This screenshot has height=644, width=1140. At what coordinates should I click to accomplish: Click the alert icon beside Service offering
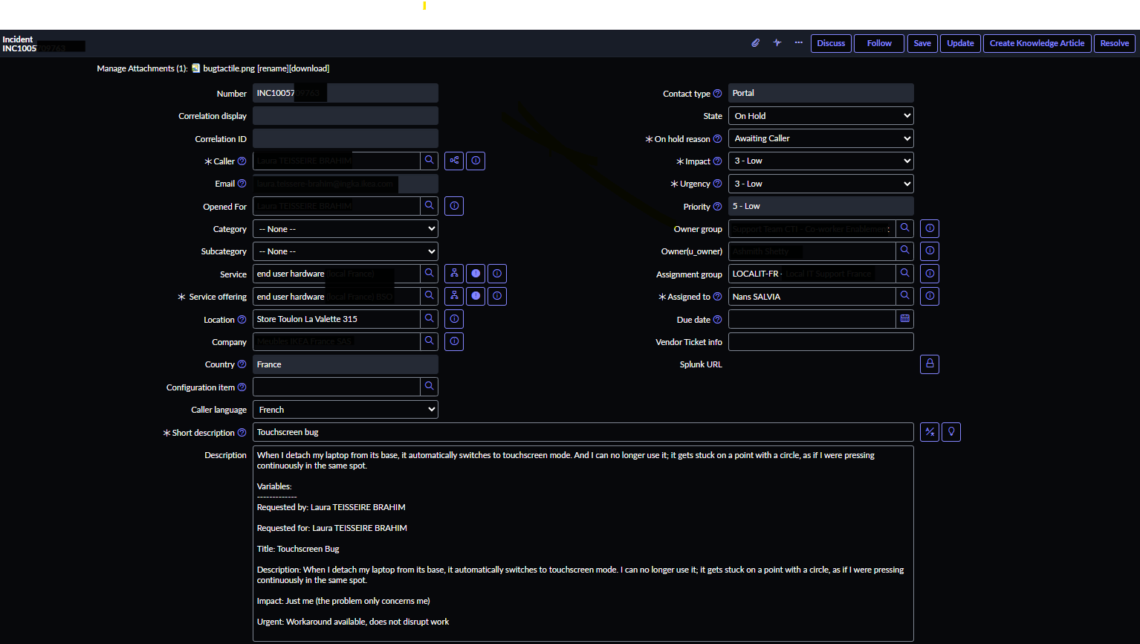pyautogui.click(x=476, y=296)
